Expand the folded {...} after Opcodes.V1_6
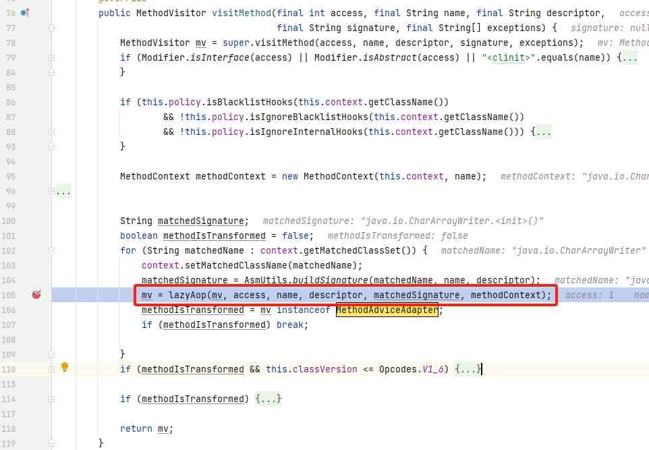Screen dimensions: 649x450 pyautogui.click(x=468, y=369)
